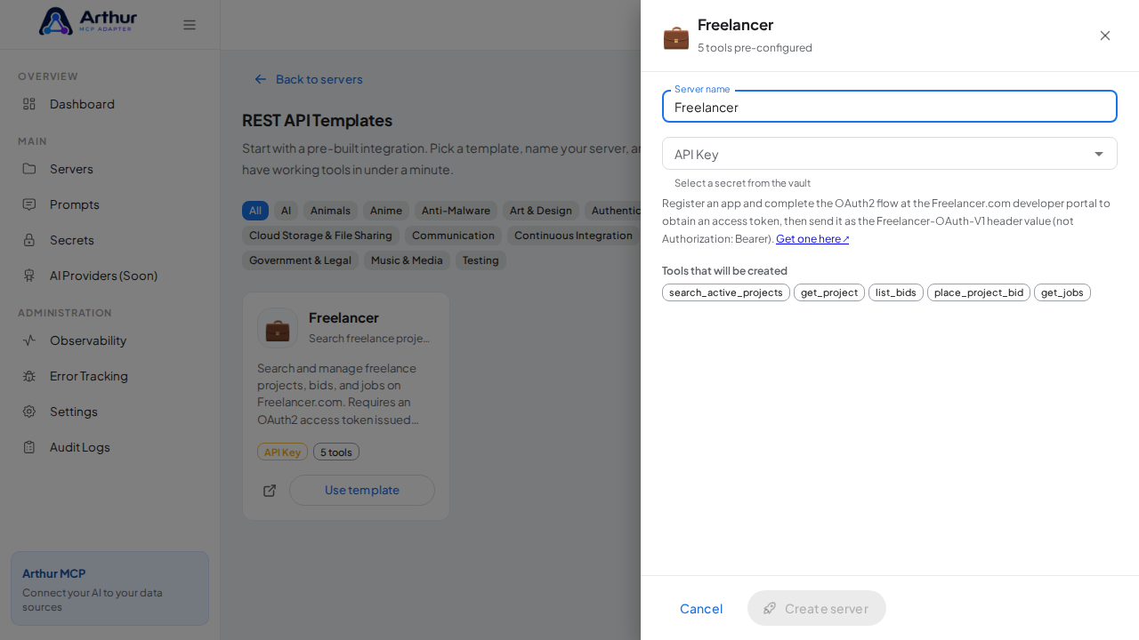Viewport: 1139px width, 640px height.
Task: Open the external link icon on the Freelancer card
Action: pyautogui.click(x=270, y=491)
